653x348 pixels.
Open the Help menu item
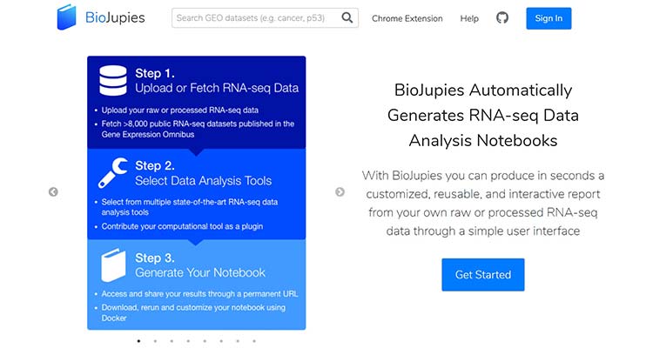[469, 18]
